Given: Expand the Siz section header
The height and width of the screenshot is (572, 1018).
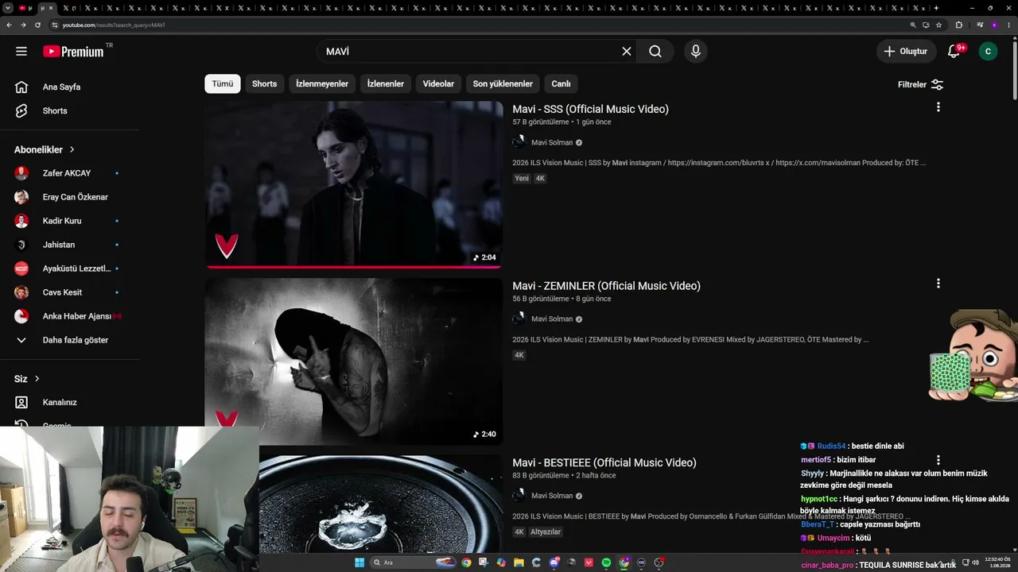Looking at the screenshot, I should point(27,379).
